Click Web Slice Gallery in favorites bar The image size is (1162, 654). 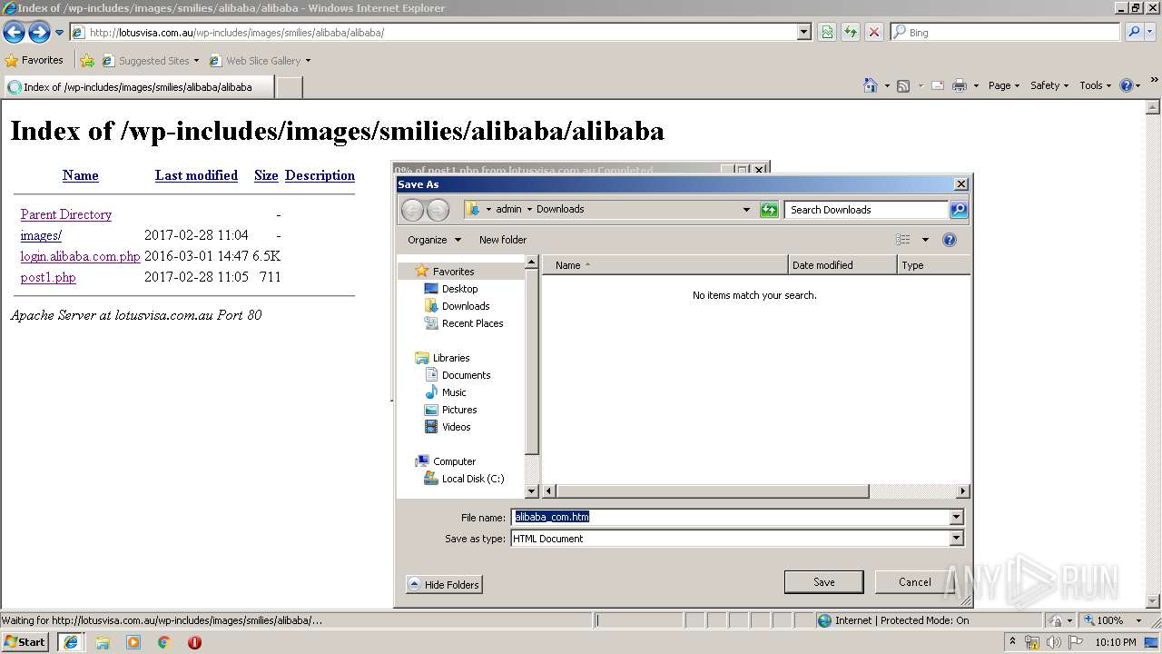tap(260, 61)
